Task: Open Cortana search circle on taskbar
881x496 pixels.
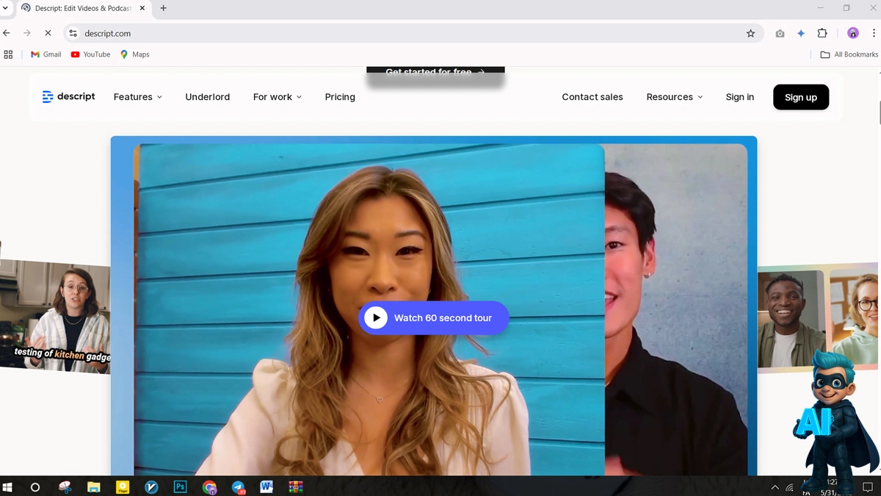Action: click(35, 486)
